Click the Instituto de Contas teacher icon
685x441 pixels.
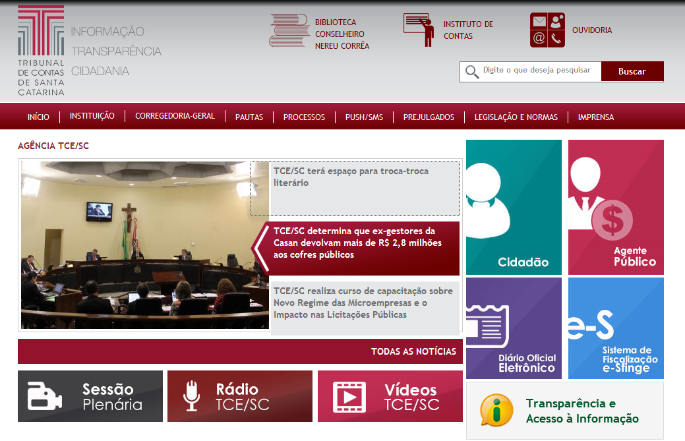(x=419, y=30)
